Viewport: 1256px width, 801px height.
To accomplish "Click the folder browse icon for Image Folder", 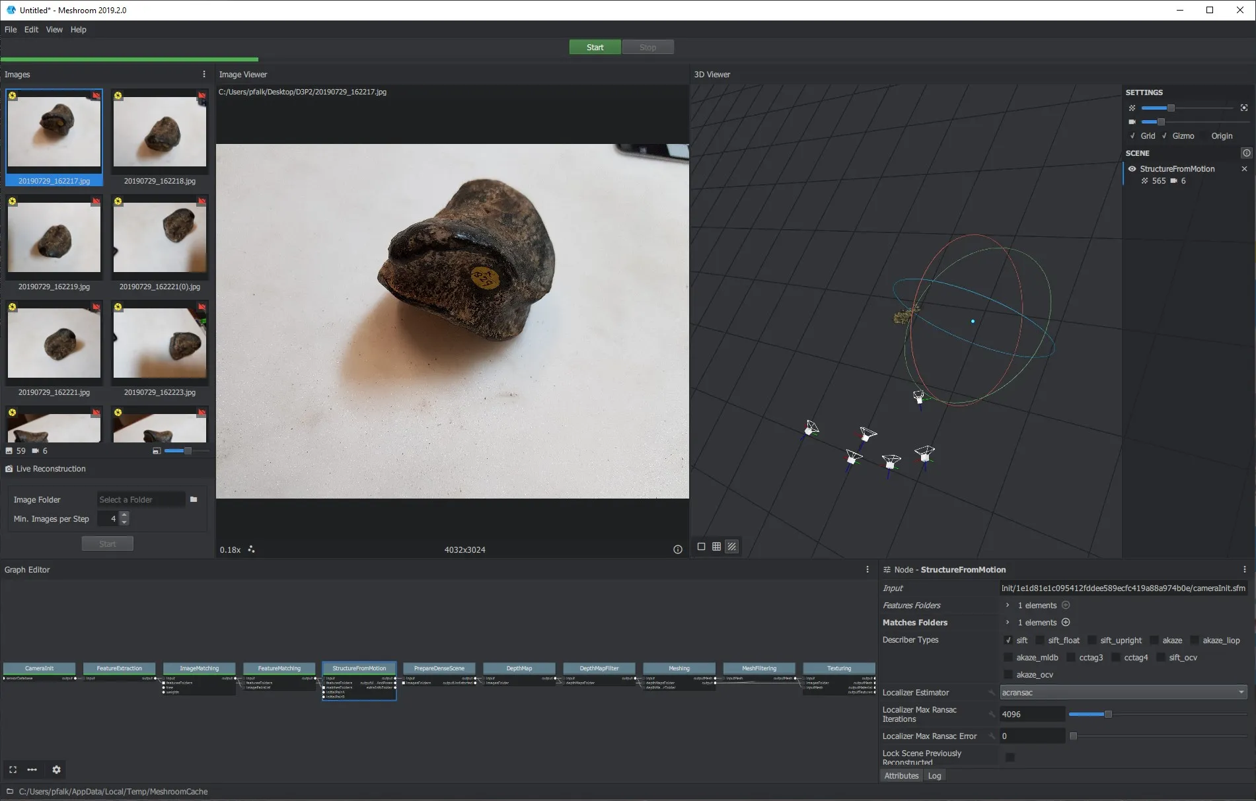I will pos(194,500).
